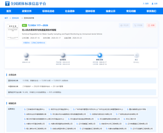This screenshot has height=133, width=163.
Task: Select the 征求意见 timeline stage icon
Action: coord(63,55)
